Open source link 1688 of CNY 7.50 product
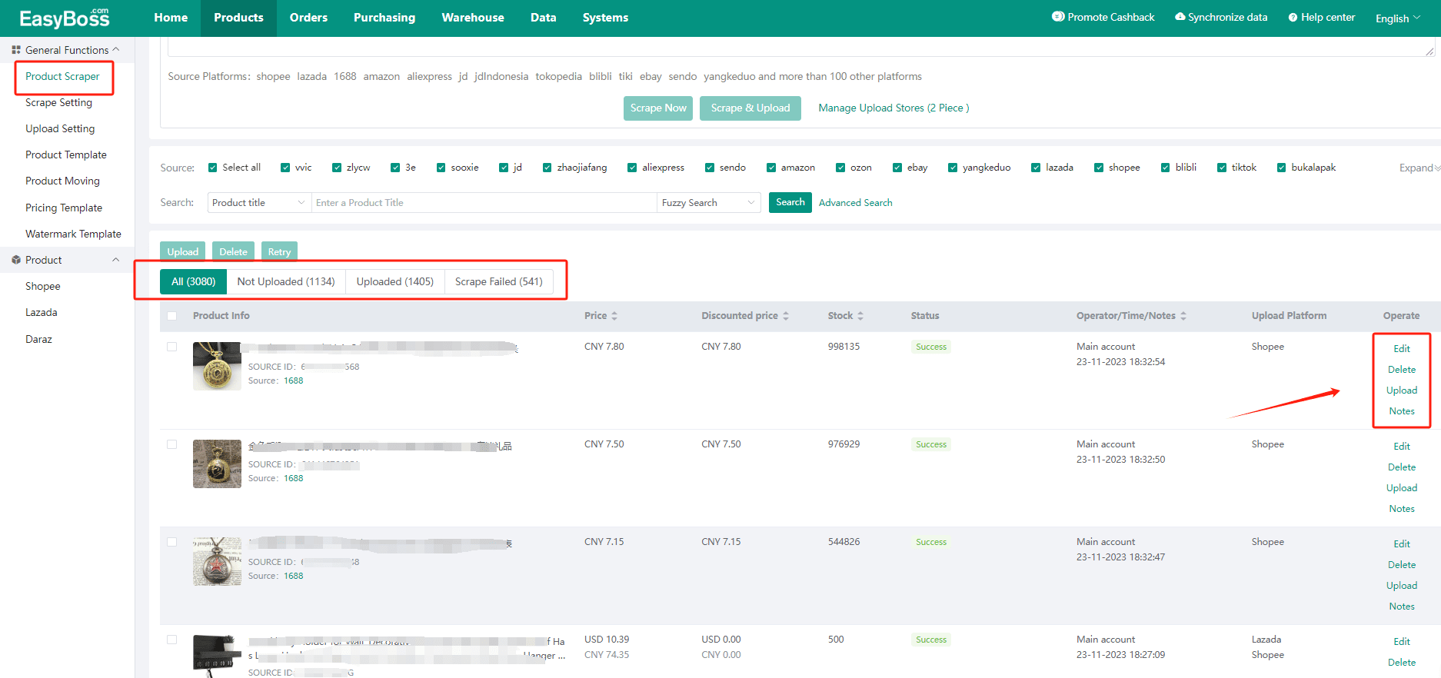Image resolution: width=1441 pixels, height=678 pixels. [x=294, y=478]
